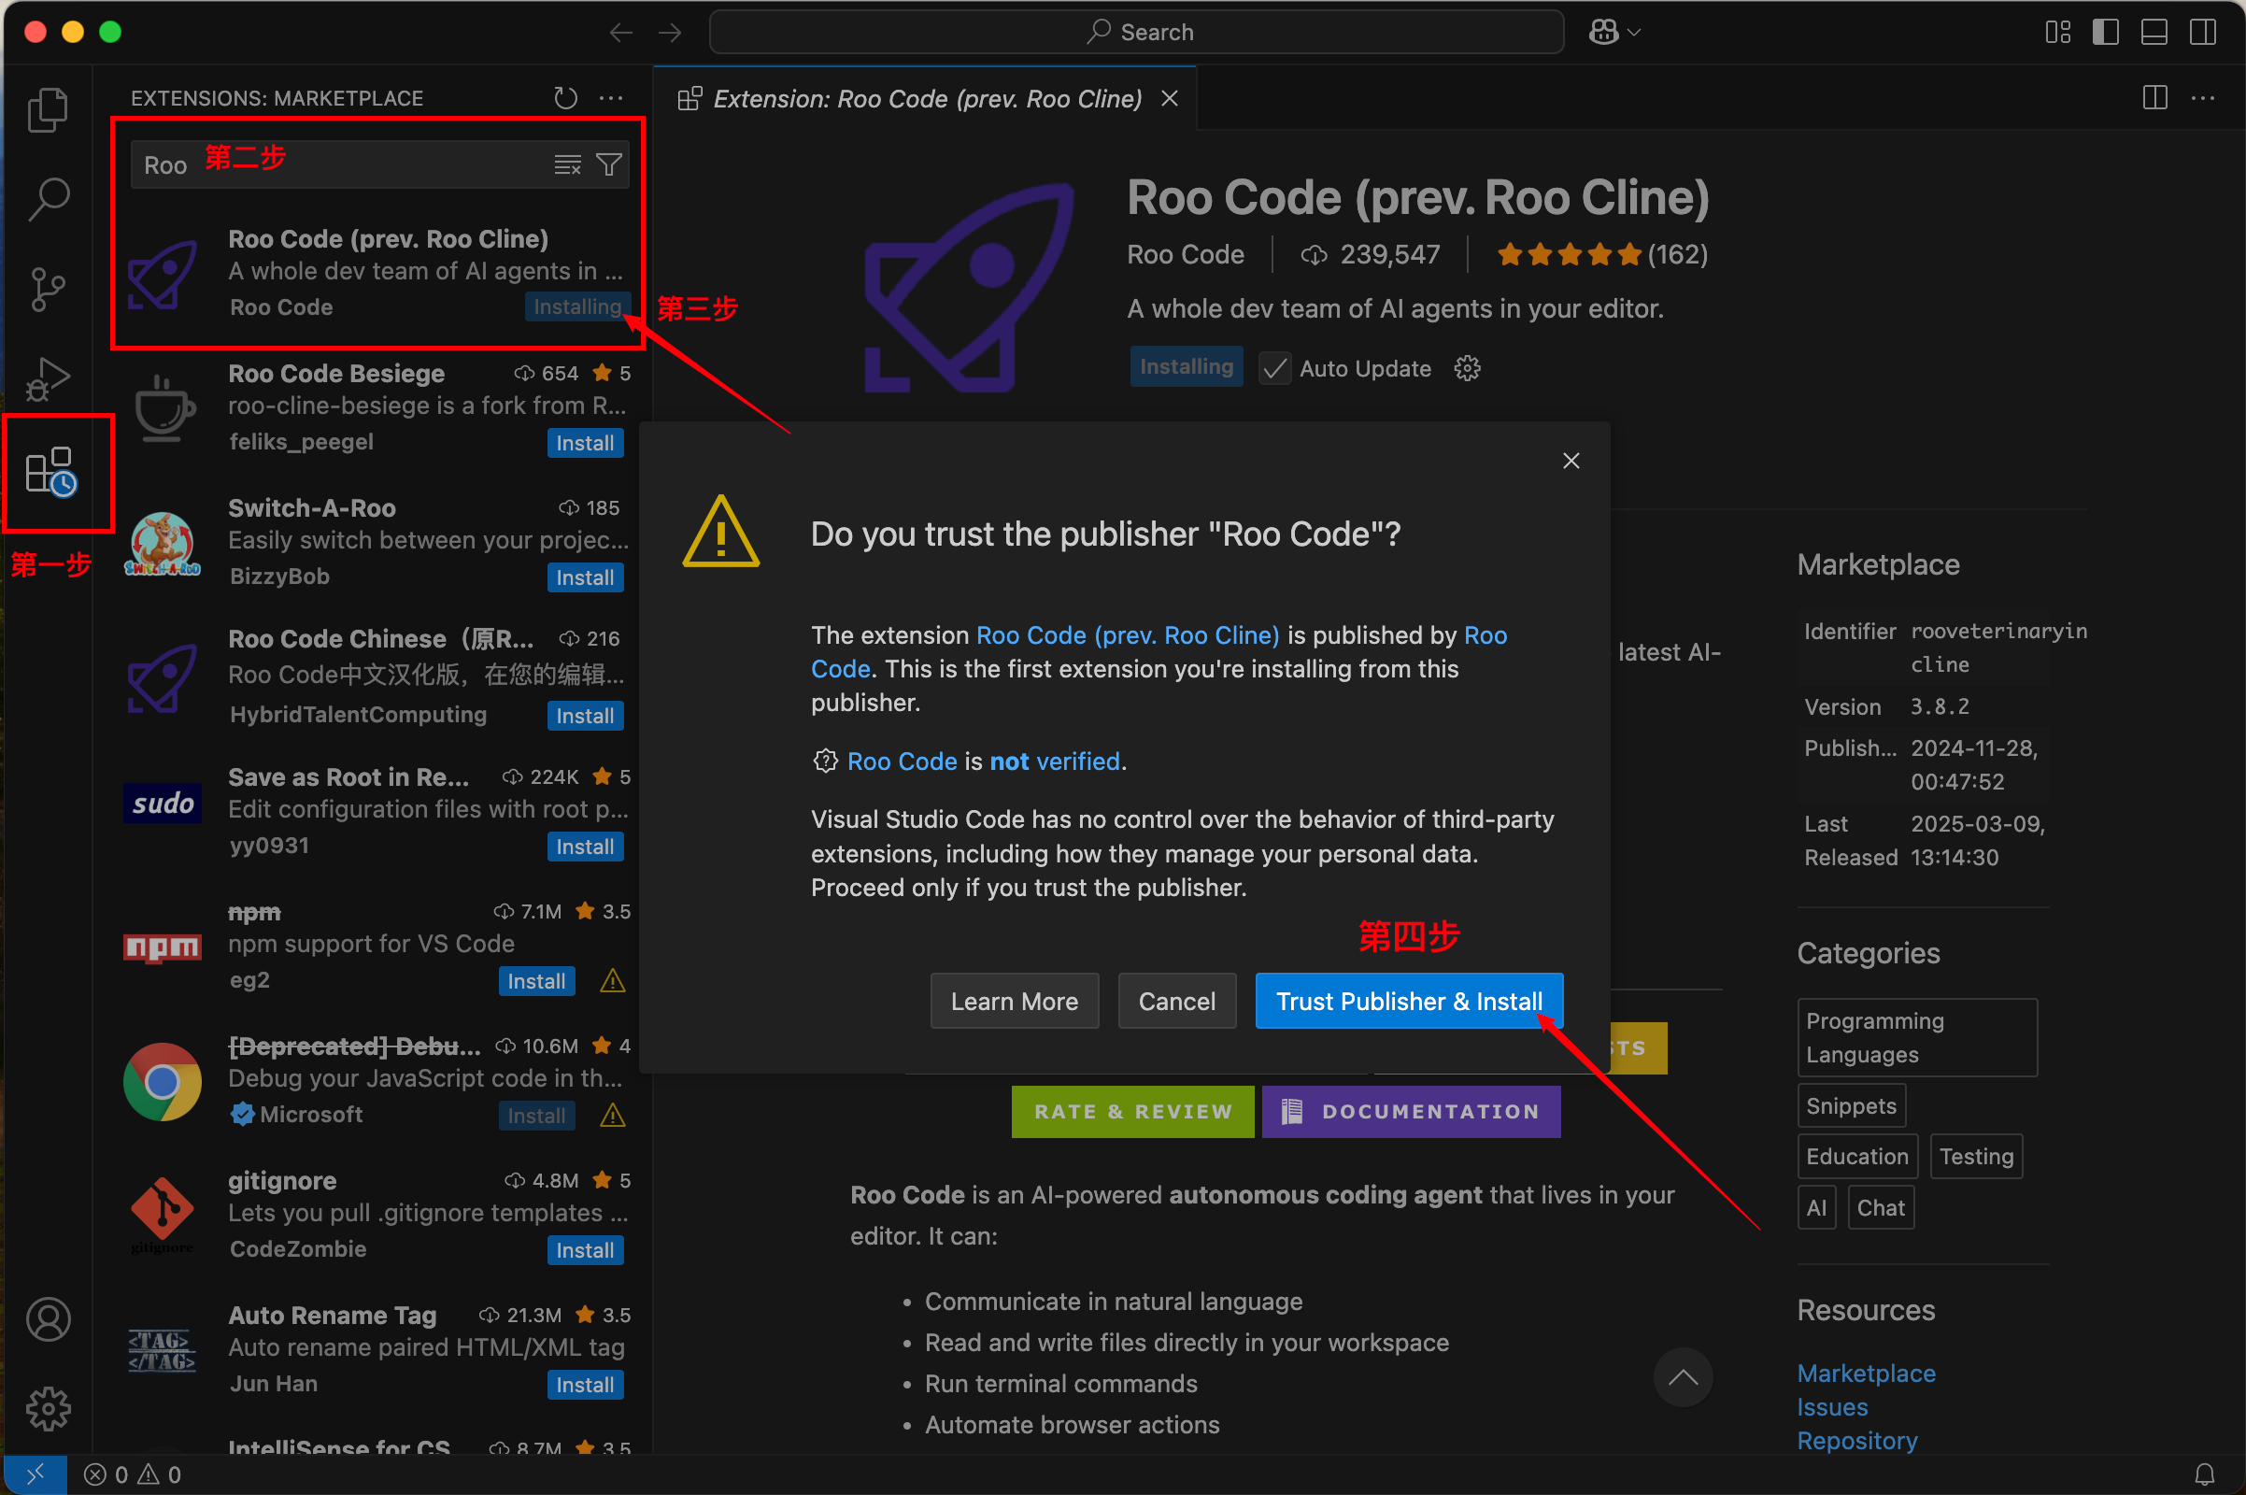Image resolution: width=2246 pixels, height=1495 pixels.
Task: Close the publisher trust dialog
Action: coord(1571,461)
